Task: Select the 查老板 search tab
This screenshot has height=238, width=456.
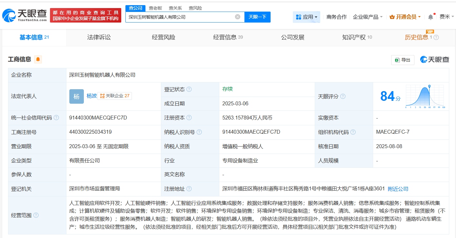Action: click(156, 8)
